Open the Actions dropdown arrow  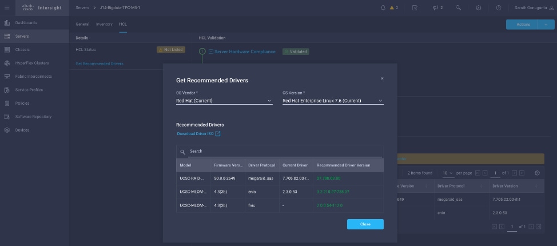pos(546,25)
